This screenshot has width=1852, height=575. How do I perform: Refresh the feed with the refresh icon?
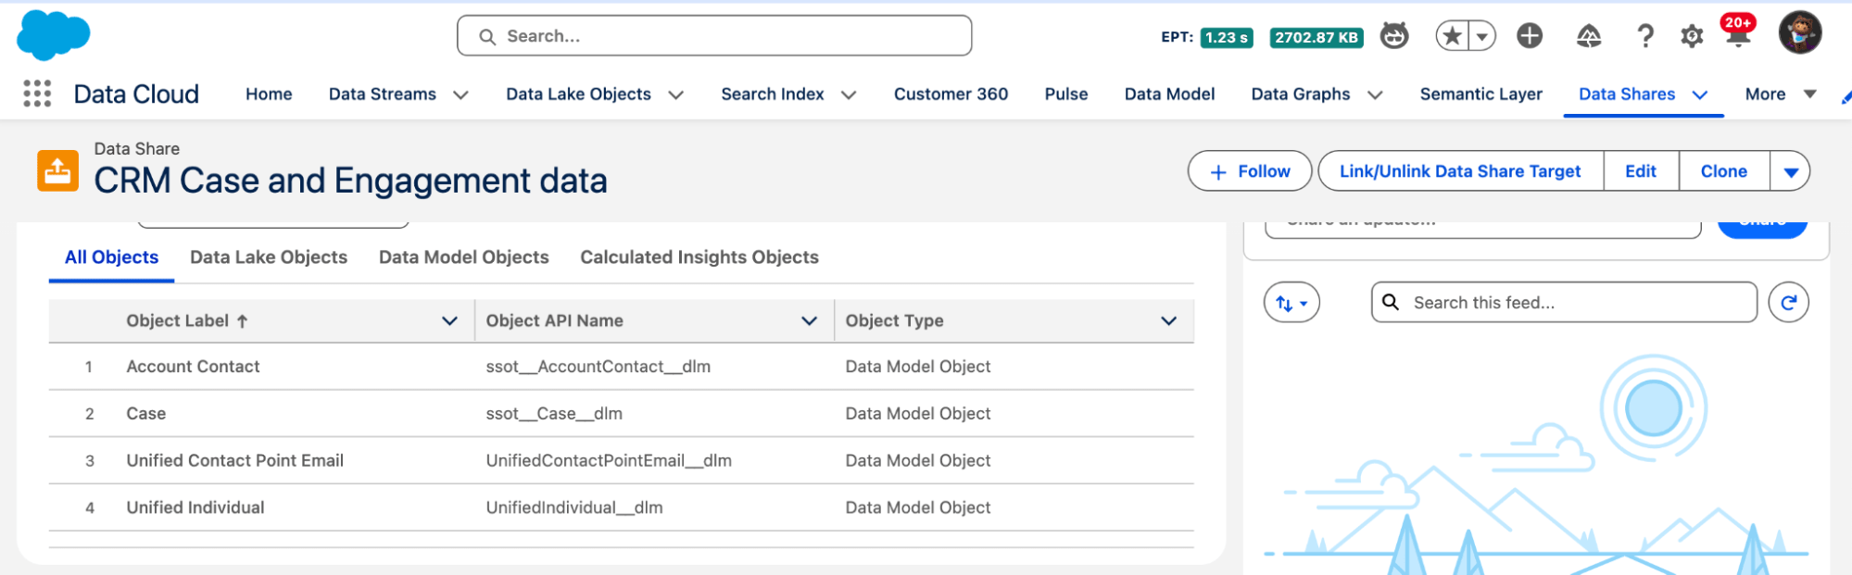click(x=1788, y=302)
